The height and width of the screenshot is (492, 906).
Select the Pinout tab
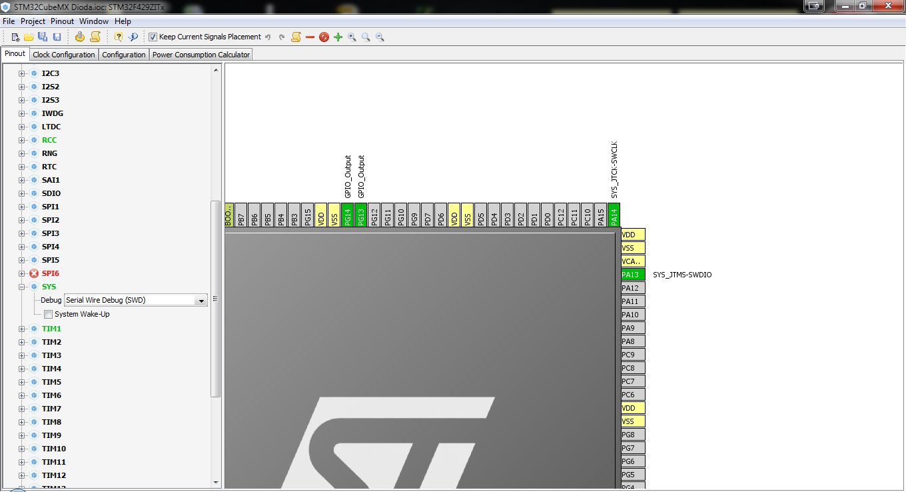15,54
